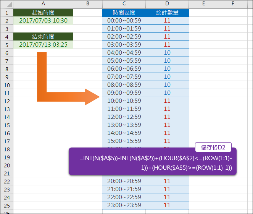Select the 06:00~06:59 cell
The width and height of the screenshot is (253, 214).
124,69
